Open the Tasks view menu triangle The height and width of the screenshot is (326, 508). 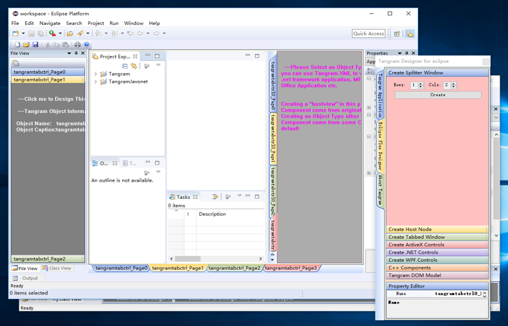239,196
